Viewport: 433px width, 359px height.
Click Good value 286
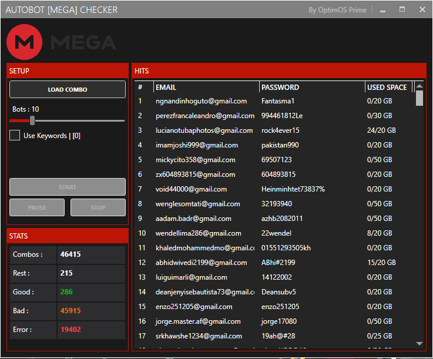pos(66,291)
